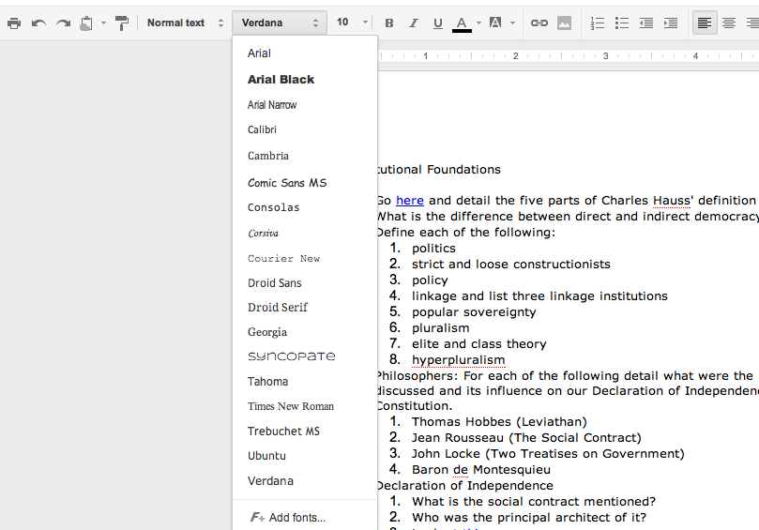This screenshot has width=759, height=530.
Task: Open the 'here' hyperlink in the document
Action: click(x=409, y=201)
